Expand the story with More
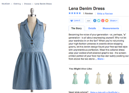The height and width of the screenshot is (93, 129). [101, 59]
